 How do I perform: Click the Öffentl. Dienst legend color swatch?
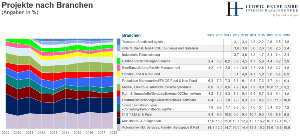tap(119, 48)
